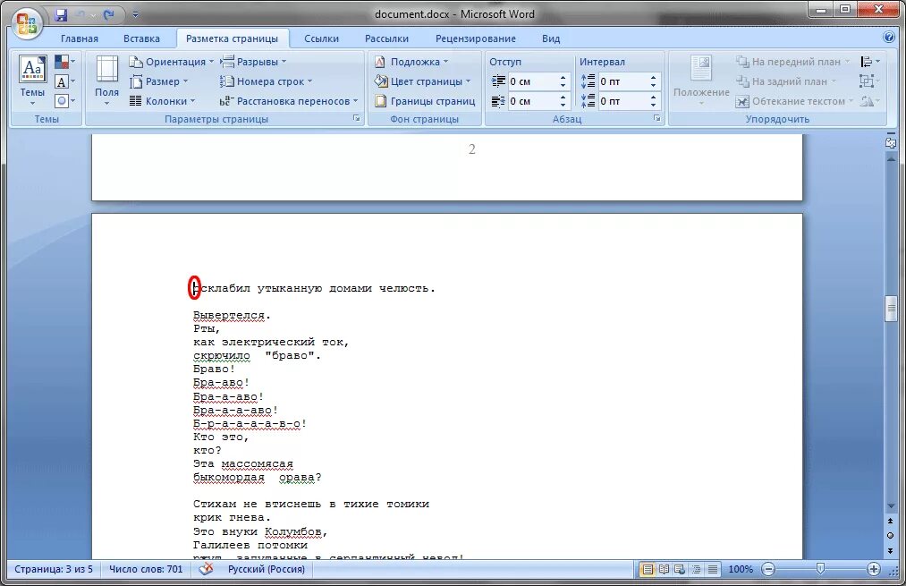Click Previous page navigation arrow
The width and height of the screenshot is (906, 586).
point(891,521)
